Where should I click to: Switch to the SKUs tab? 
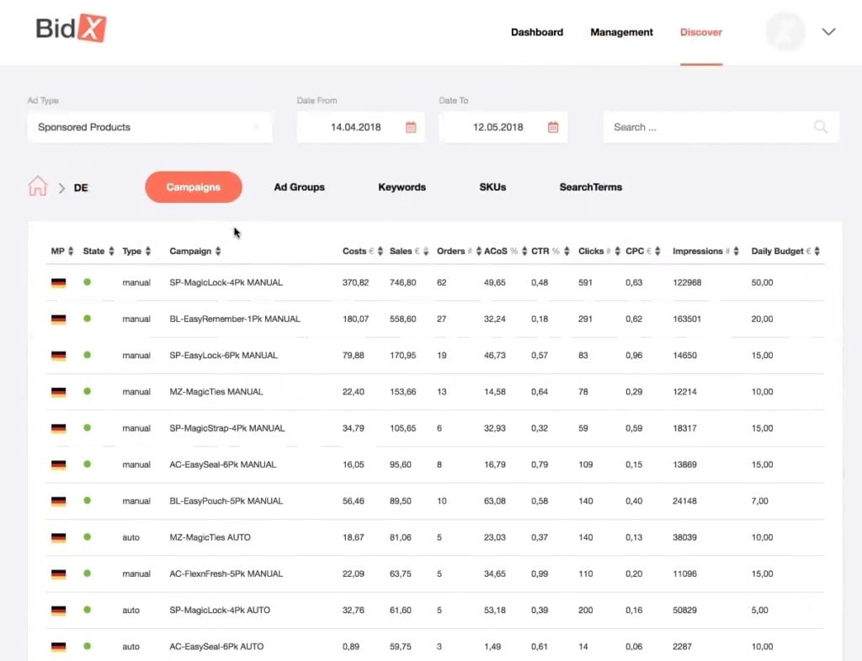[x=492, y=188]
